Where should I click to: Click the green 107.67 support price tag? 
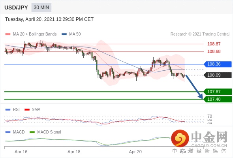(x=218, y=92)
